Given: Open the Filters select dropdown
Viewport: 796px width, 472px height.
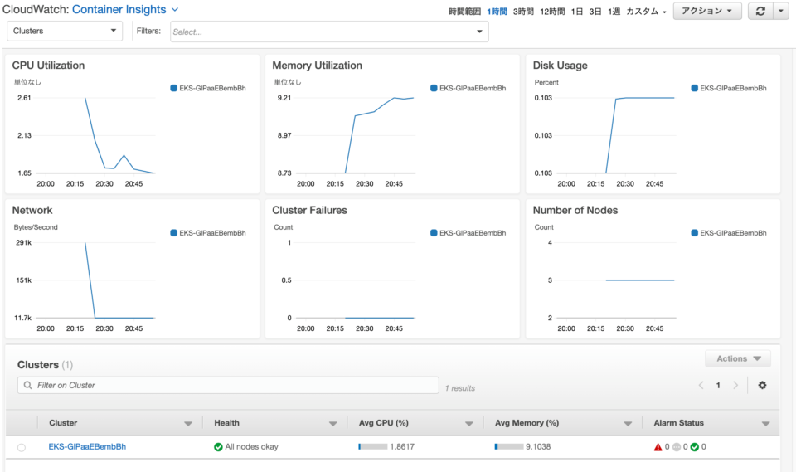Looking at the screenshot, I should [329, 32].
